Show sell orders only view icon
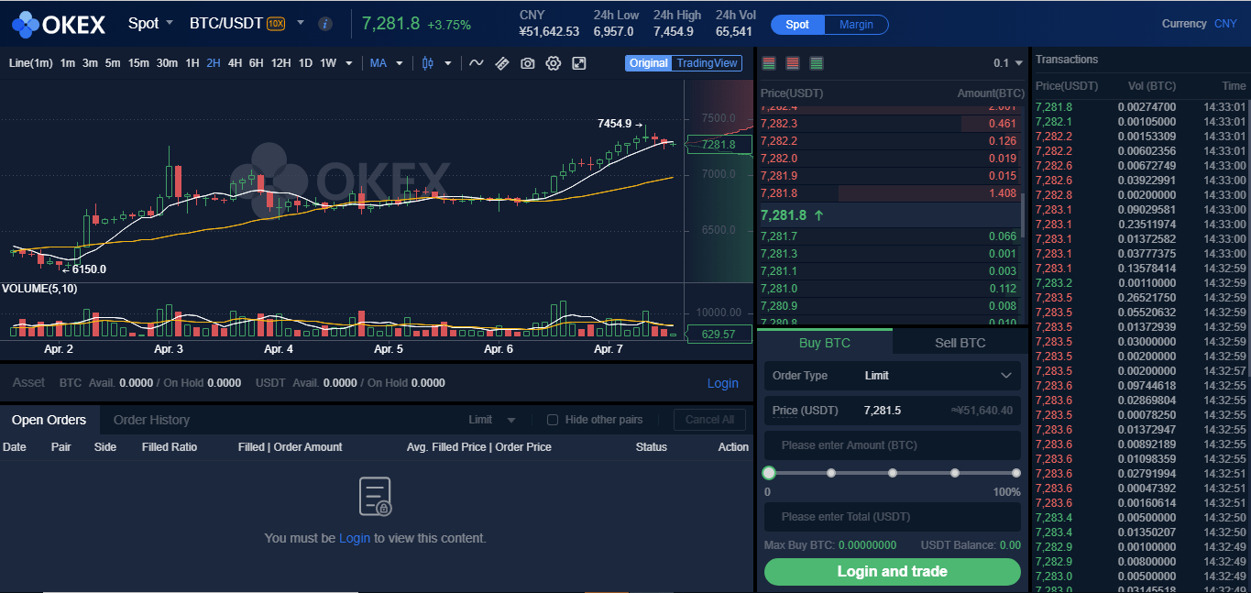1251x593 pixels. tap(793, 63)
